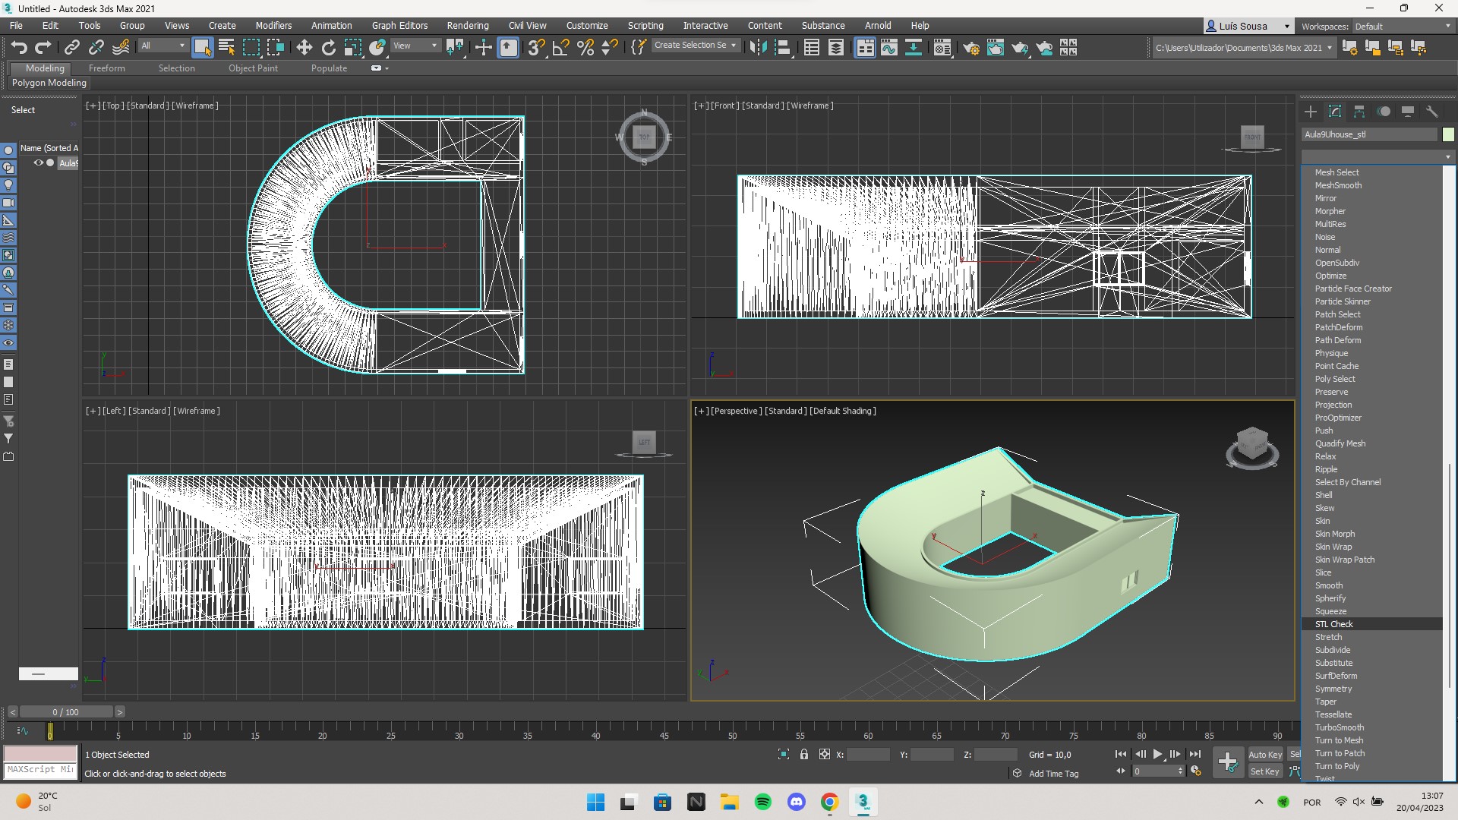Screen dimensions: 1458x820
Task: Toggle absolute/offset transform mode icon
Action: (825, 754)
